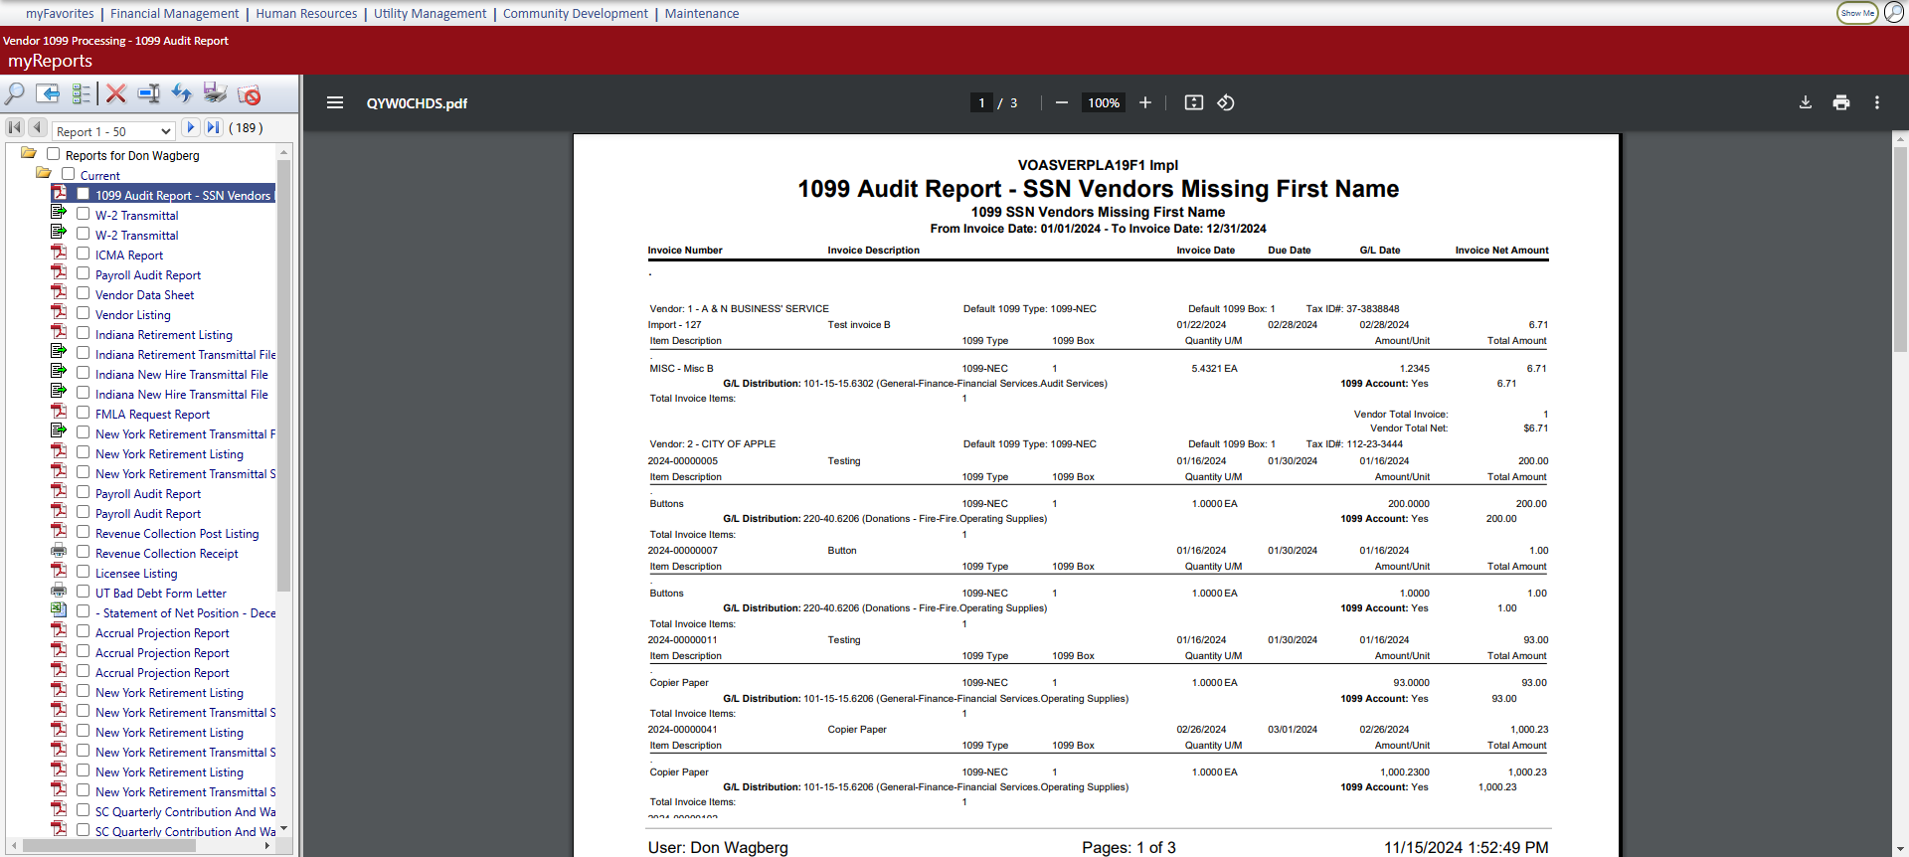Screen dimensions: 1909x857
Task: Check the ICMA Report checkbox
Action: point(84,254)
